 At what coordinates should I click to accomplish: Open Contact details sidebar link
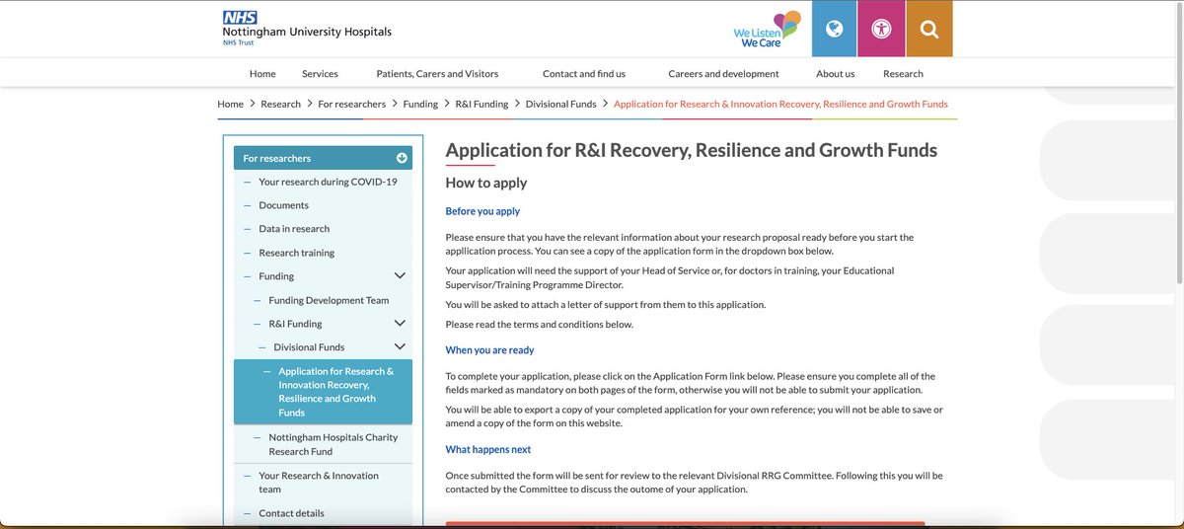(291, 513)
